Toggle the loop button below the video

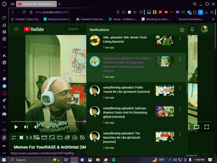14,137
